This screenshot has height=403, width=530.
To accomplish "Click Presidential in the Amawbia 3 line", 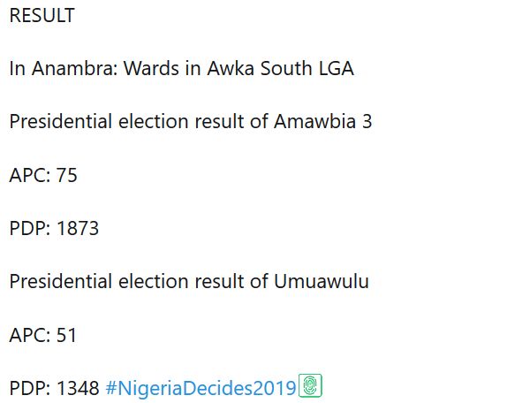I will coord(61,122).
